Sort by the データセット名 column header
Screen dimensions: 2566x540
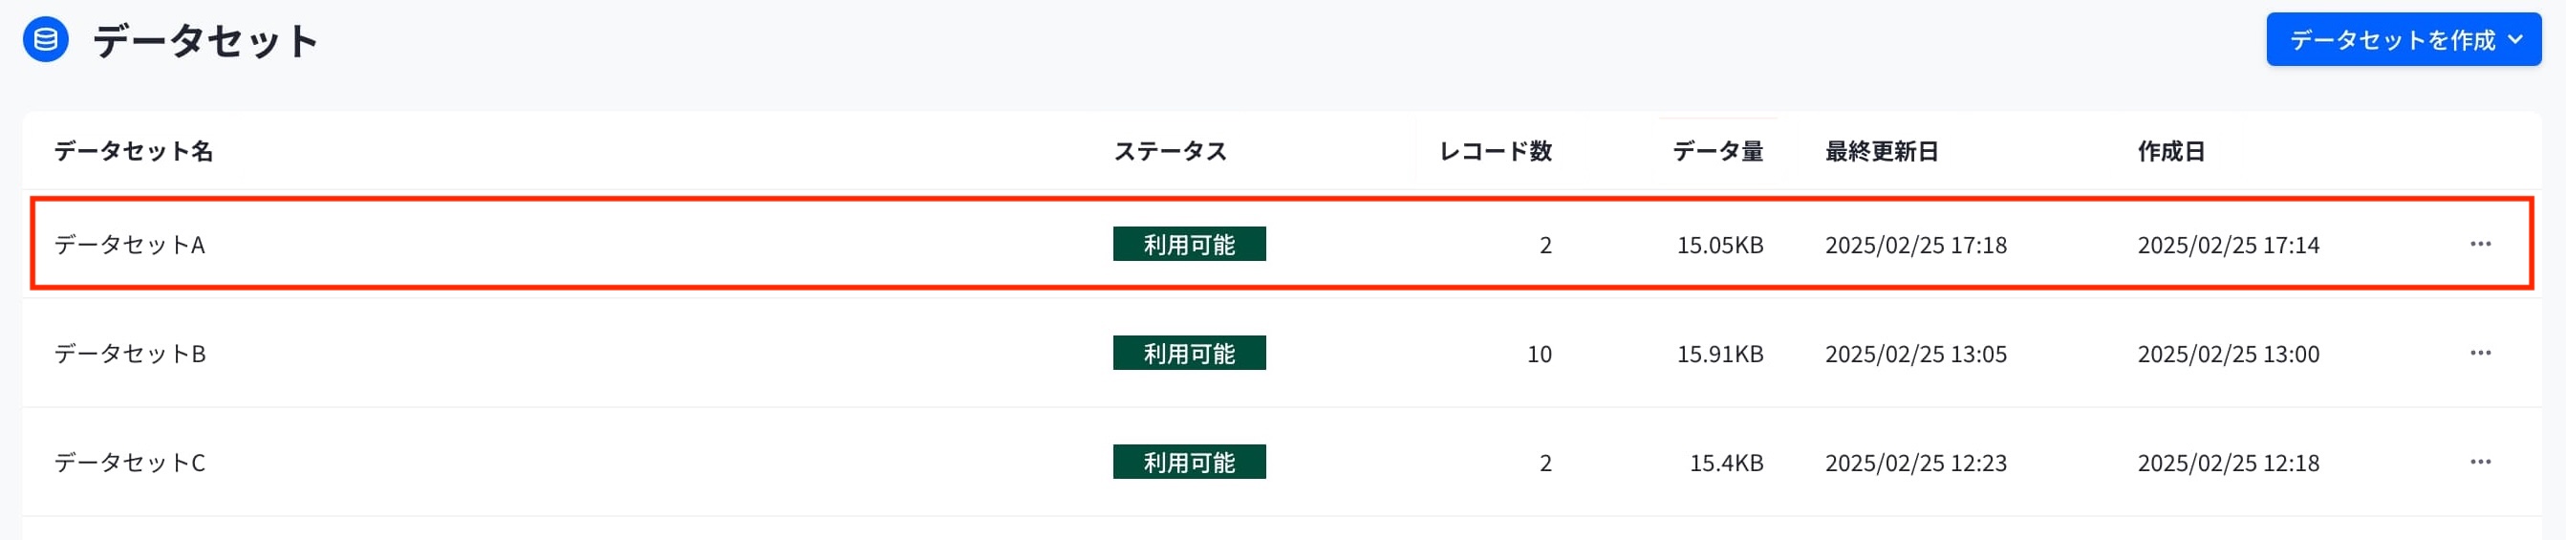click(x=134, y=151)
